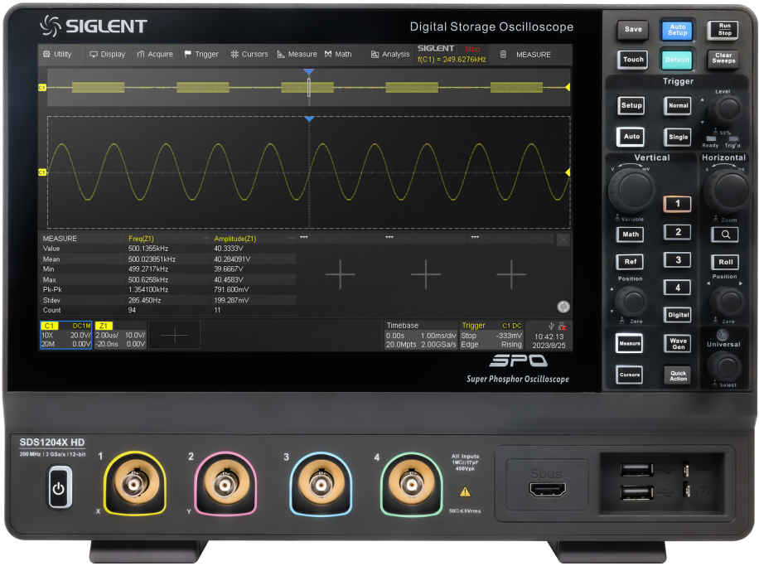Click the Horizontal timebase knob

[x=726, y=189]
